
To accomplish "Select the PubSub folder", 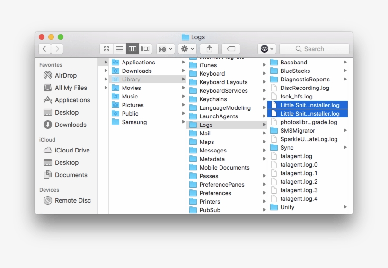I will 227,210.
